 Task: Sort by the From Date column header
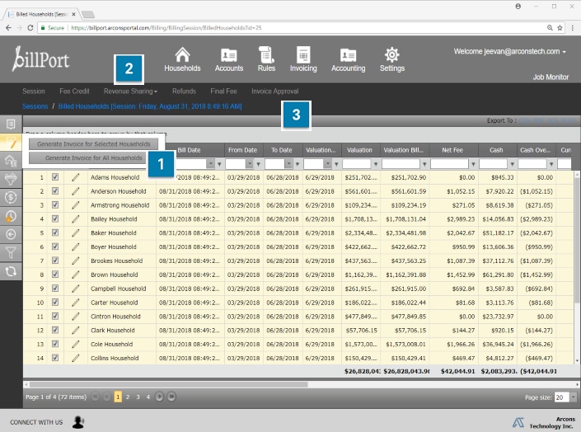pos(242,150)
